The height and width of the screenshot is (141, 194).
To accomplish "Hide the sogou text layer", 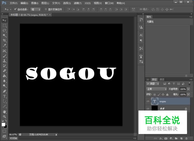I will [x=148, y=101].
